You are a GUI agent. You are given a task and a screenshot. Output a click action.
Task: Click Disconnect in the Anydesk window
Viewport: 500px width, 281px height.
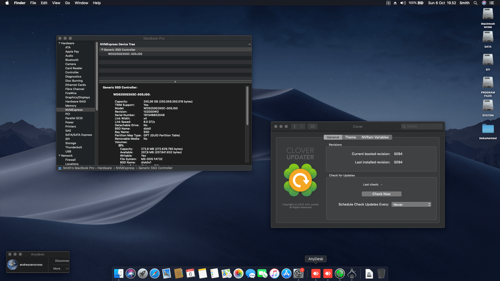click(x=62, y=261)
